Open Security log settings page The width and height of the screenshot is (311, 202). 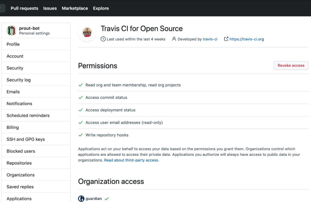click(36, 80)
